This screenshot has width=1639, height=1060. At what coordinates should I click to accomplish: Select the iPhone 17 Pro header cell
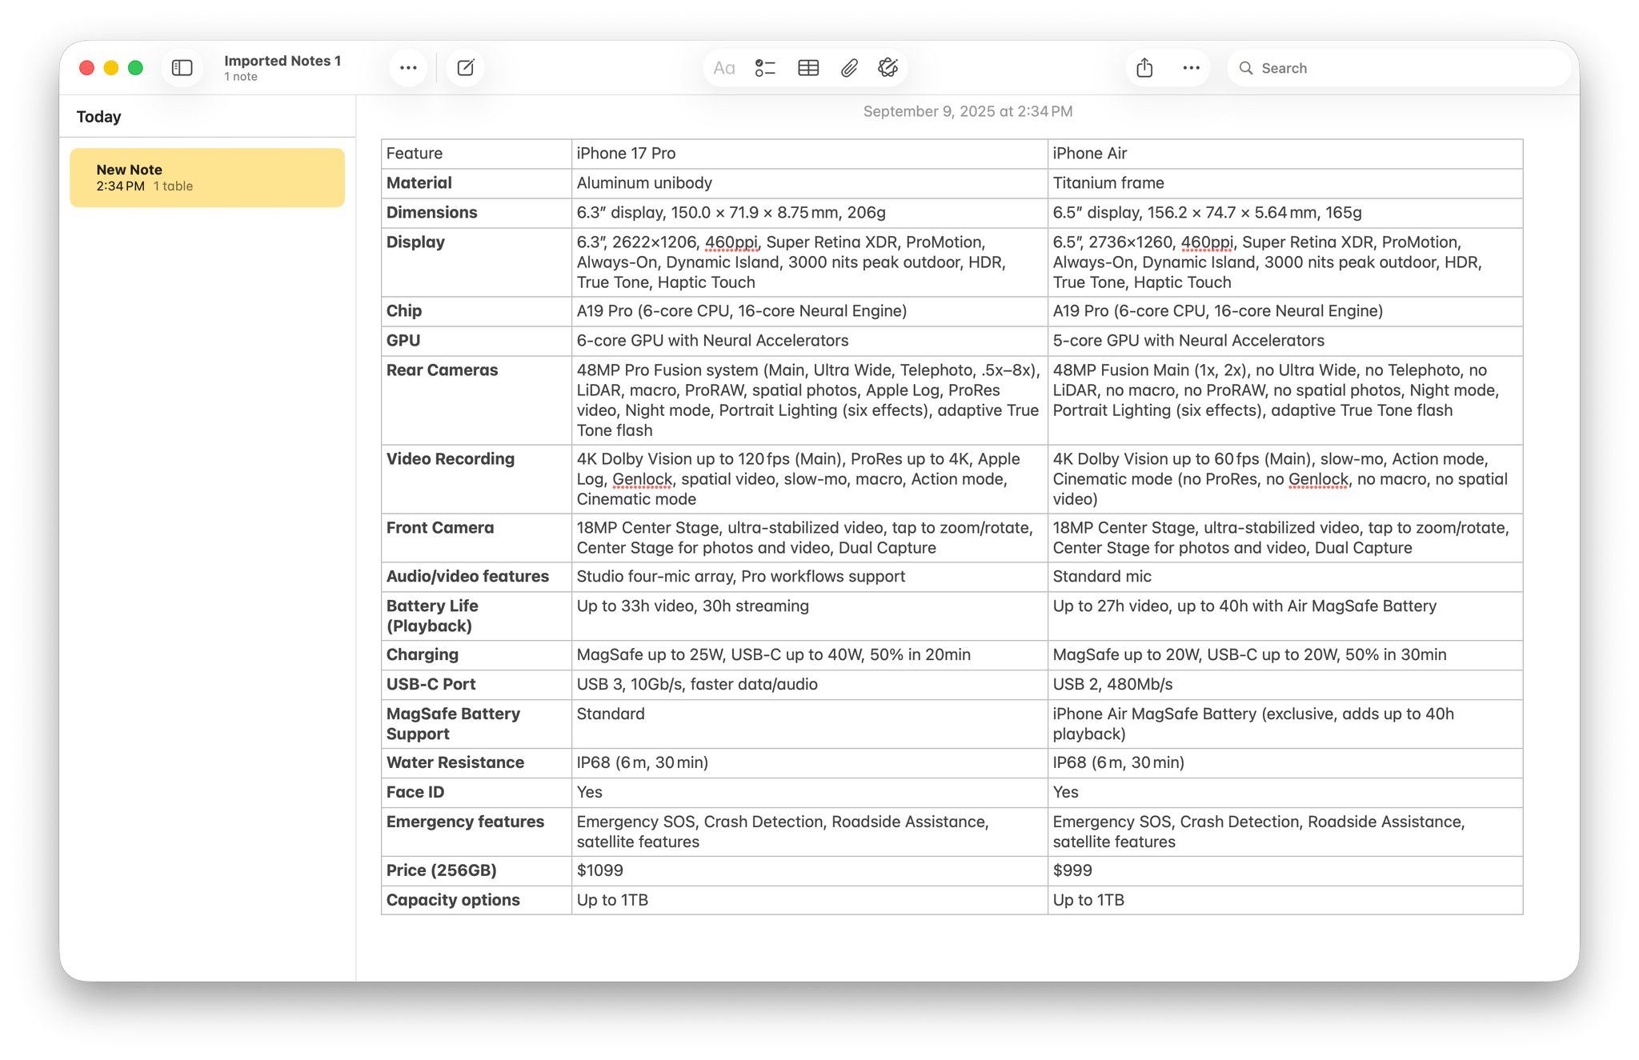click(x=809, y=154)
